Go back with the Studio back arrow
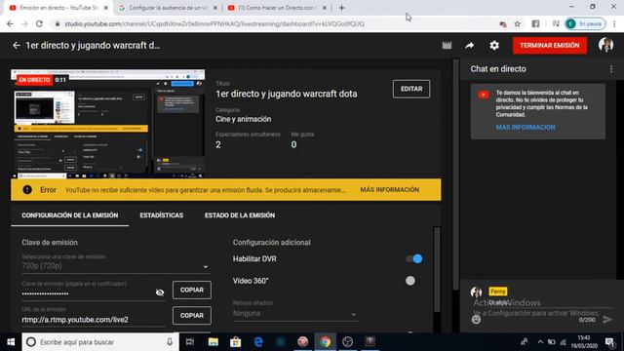This screenshot has height=351, width=624. (16, 46)
